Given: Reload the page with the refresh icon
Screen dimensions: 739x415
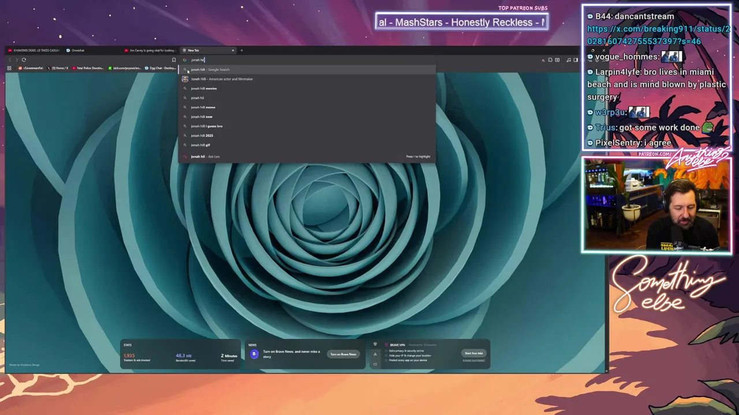Looking at the screenshot, I should (x=24, y=60).
